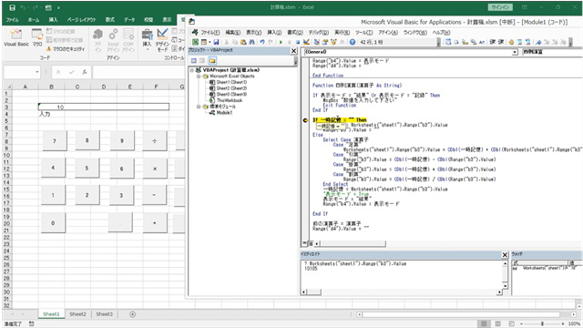
Task: Click View Object icon in Project pane
Action: pos(202,60)
